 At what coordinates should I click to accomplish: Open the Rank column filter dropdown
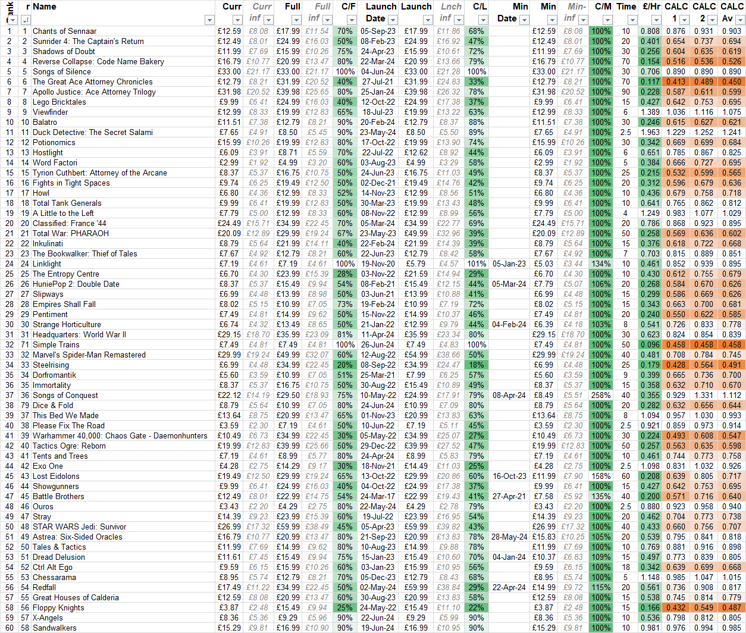(12, 20)
